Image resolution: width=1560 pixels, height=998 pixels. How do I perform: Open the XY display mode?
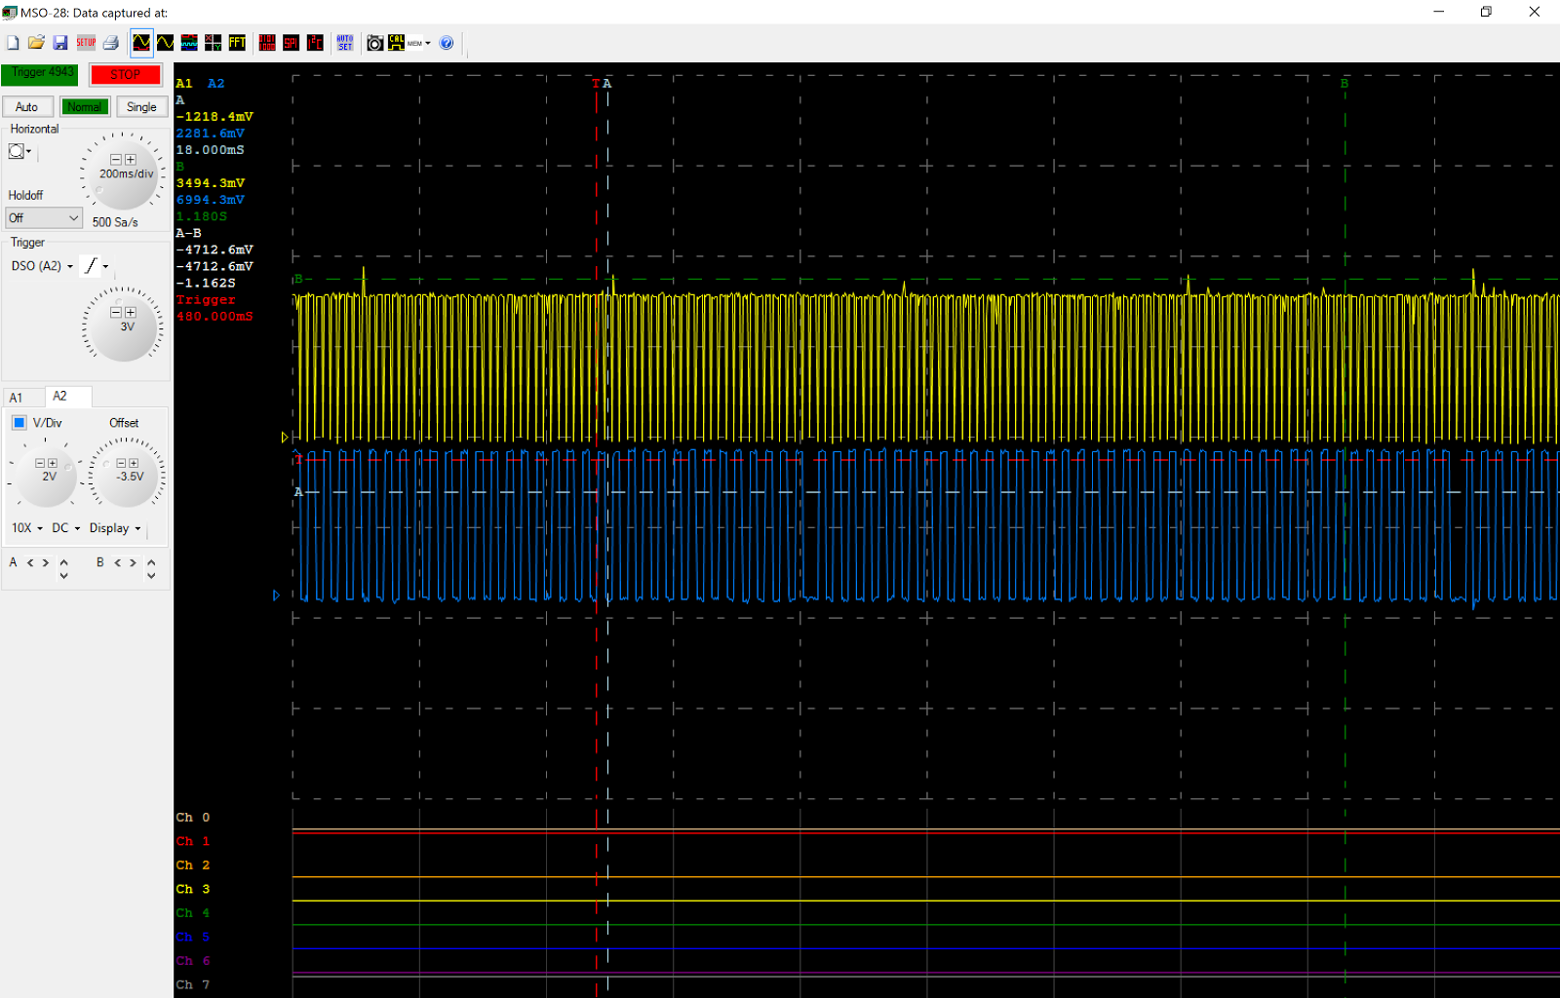[x=212, y=42]
